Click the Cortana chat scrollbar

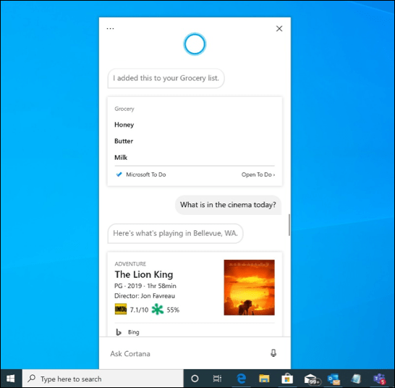coord(289,225)
